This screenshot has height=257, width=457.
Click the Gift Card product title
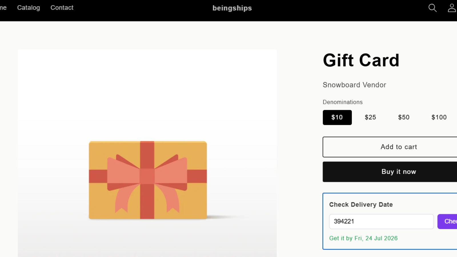pyautogui.click(x=361, y=60)
